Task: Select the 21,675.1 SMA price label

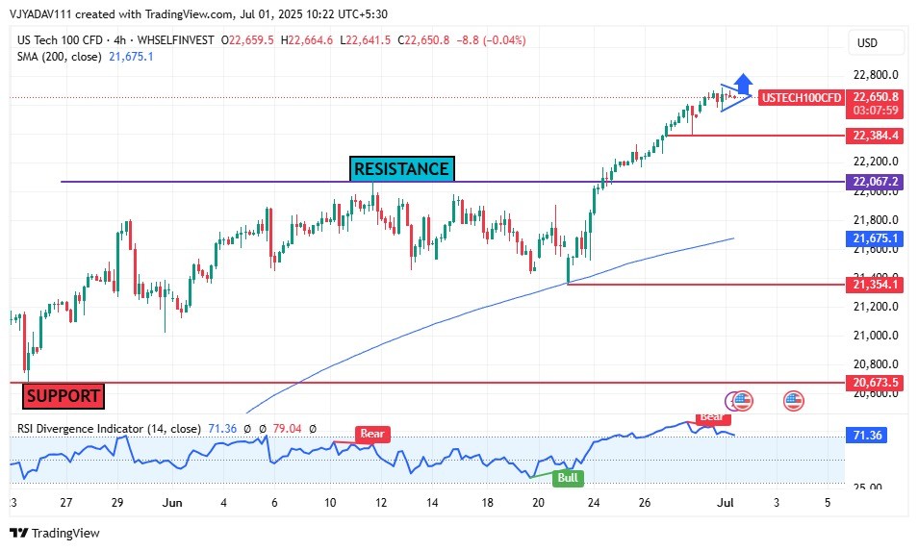Action: click(875, 238)
